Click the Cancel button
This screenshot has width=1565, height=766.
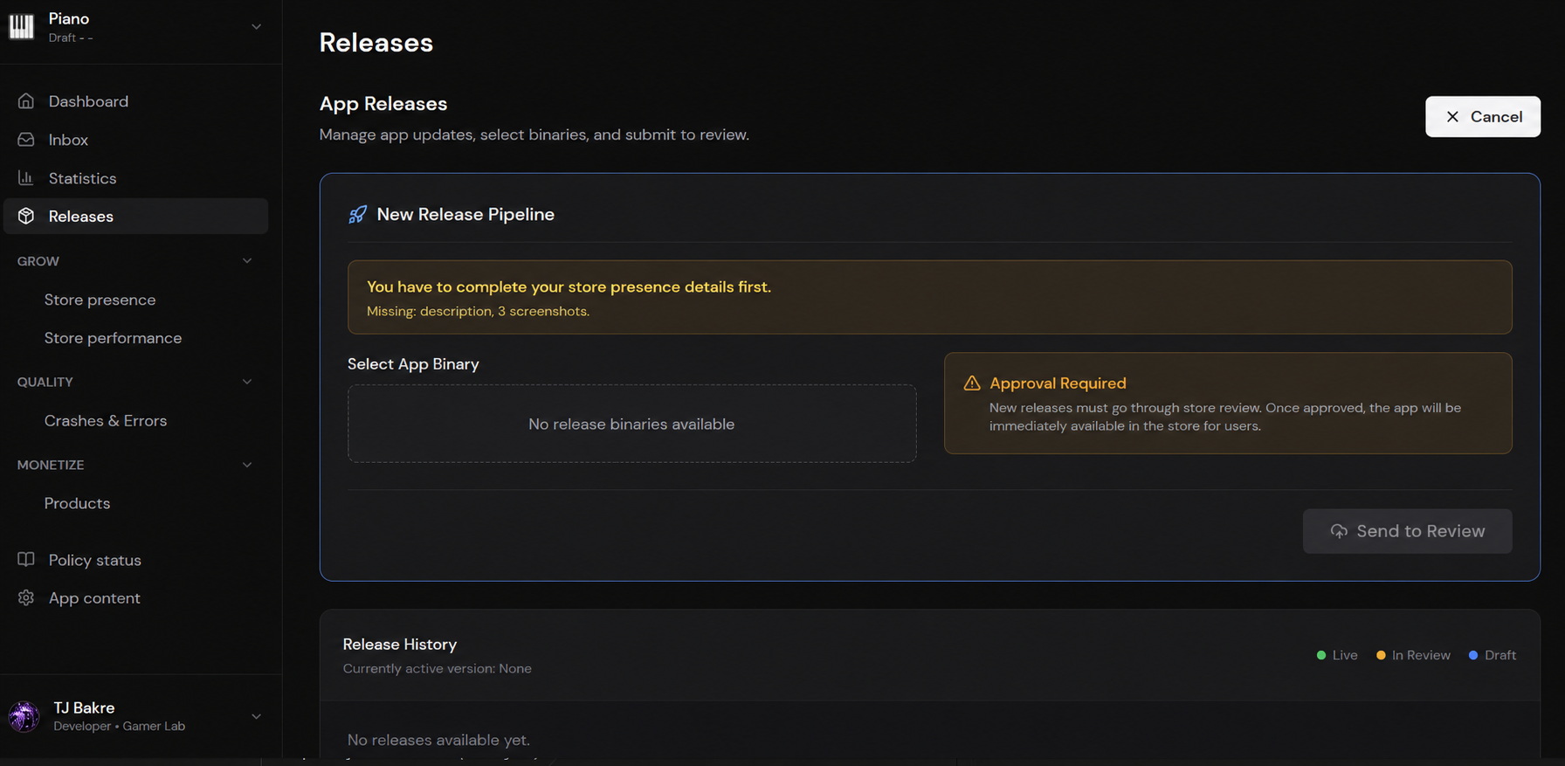(x=1482, y=116)
